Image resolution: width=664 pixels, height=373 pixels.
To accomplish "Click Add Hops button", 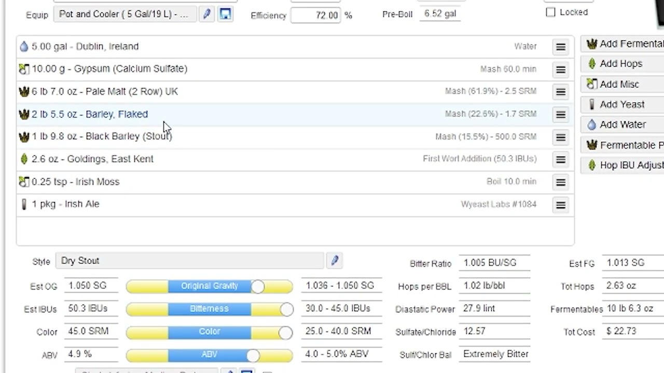I will pos(623,64).
